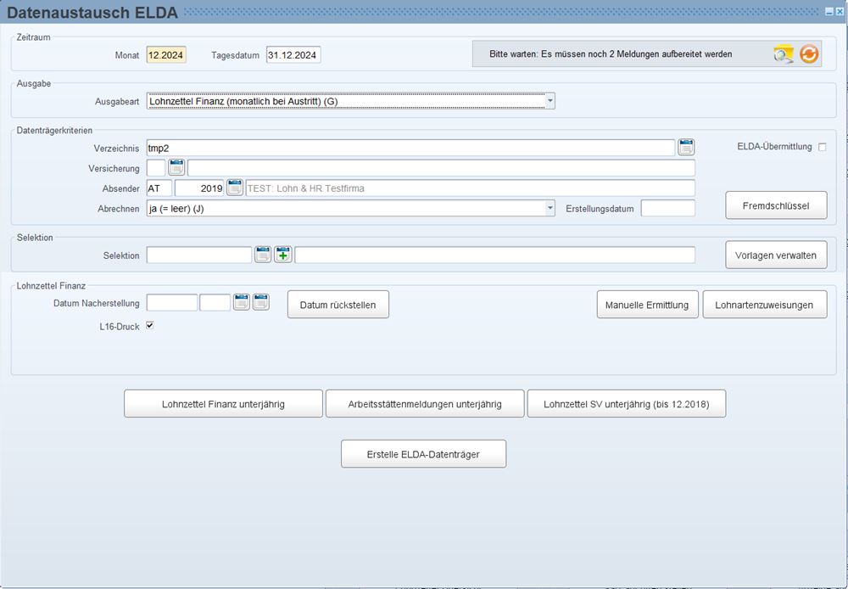848x589 pixels.
Task: Open second Datum Nacherstellung lookup icon
Action: (260, 302)
